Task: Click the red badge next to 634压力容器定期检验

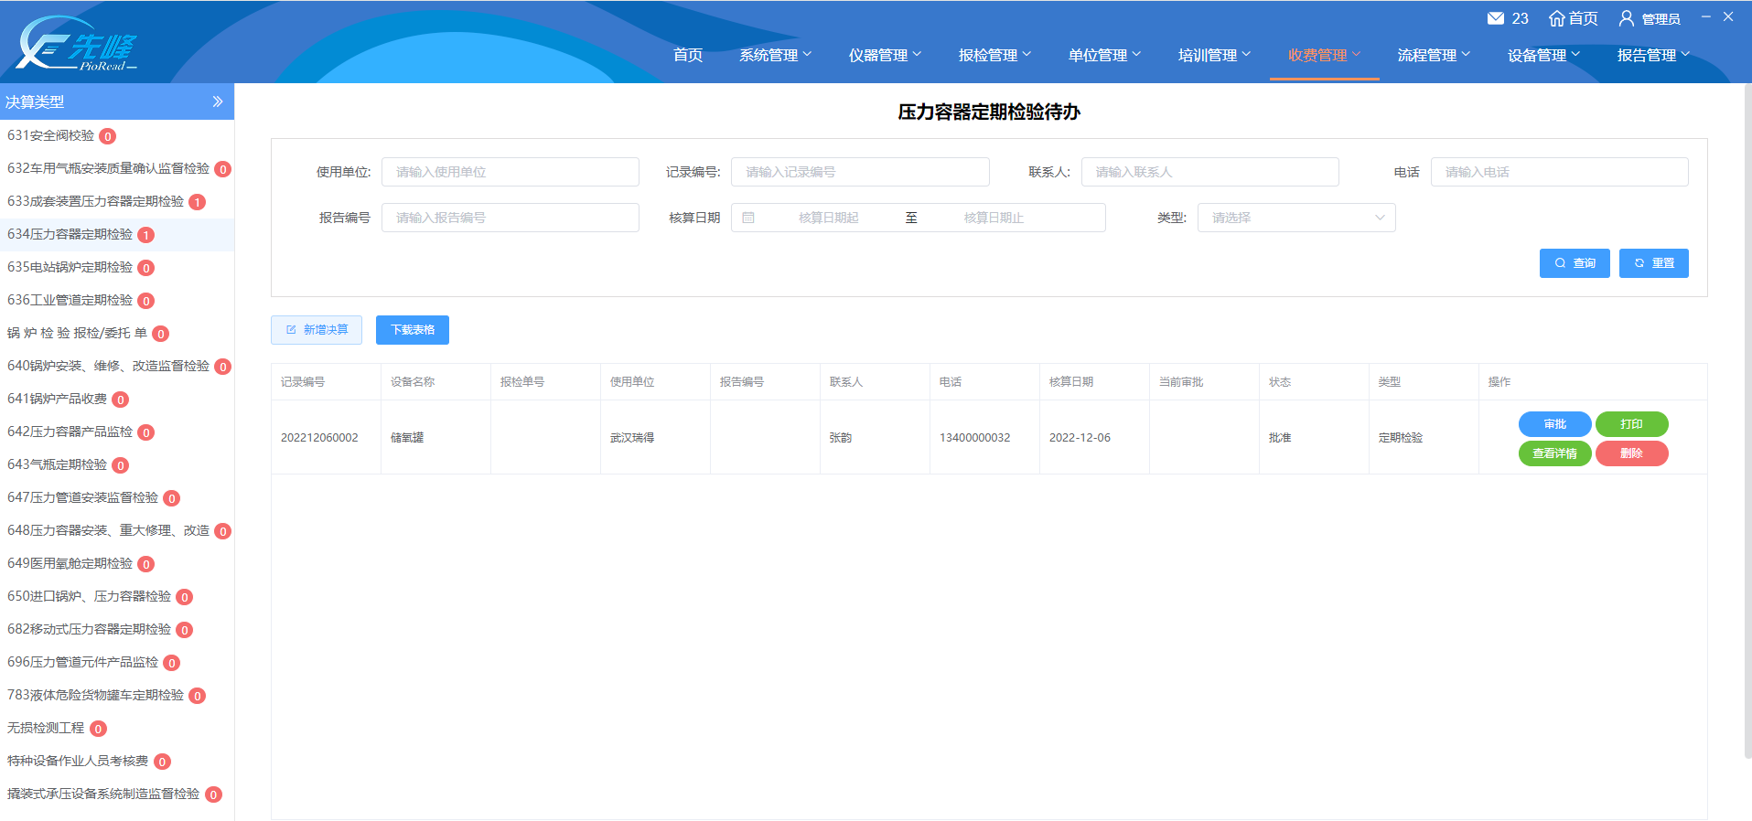Action: click(145, 235)
